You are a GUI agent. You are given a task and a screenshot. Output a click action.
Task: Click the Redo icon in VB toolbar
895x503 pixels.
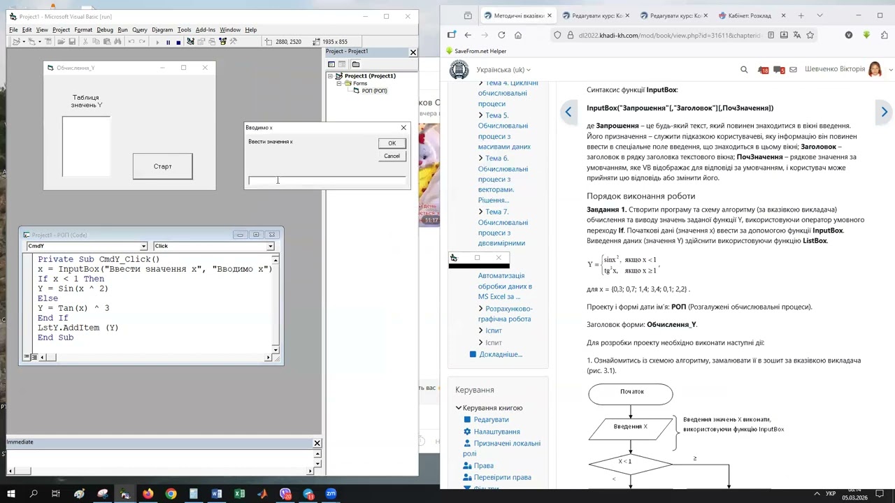[142, 42]
